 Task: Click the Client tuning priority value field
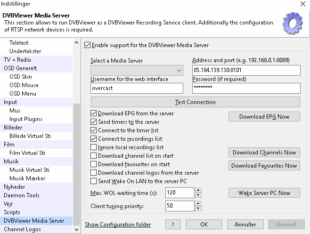pyautogui.click(x=180, y=206)
